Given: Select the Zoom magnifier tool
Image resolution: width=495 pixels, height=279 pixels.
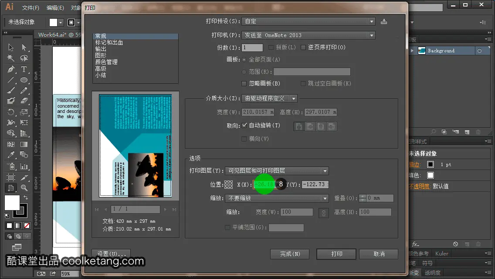Looking at the screenshot, I should click(24, 188).
